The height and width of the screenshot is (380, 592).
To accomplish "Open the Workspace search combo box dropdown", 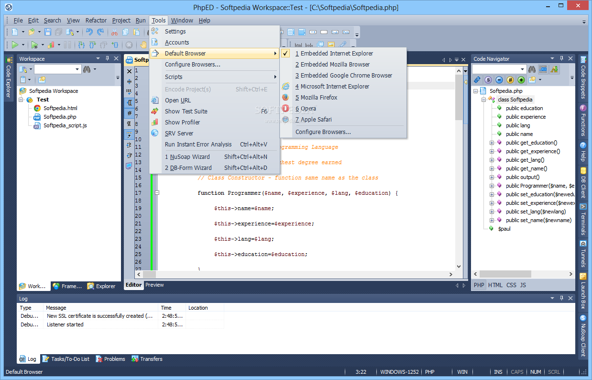I will [x=77, y=69].
